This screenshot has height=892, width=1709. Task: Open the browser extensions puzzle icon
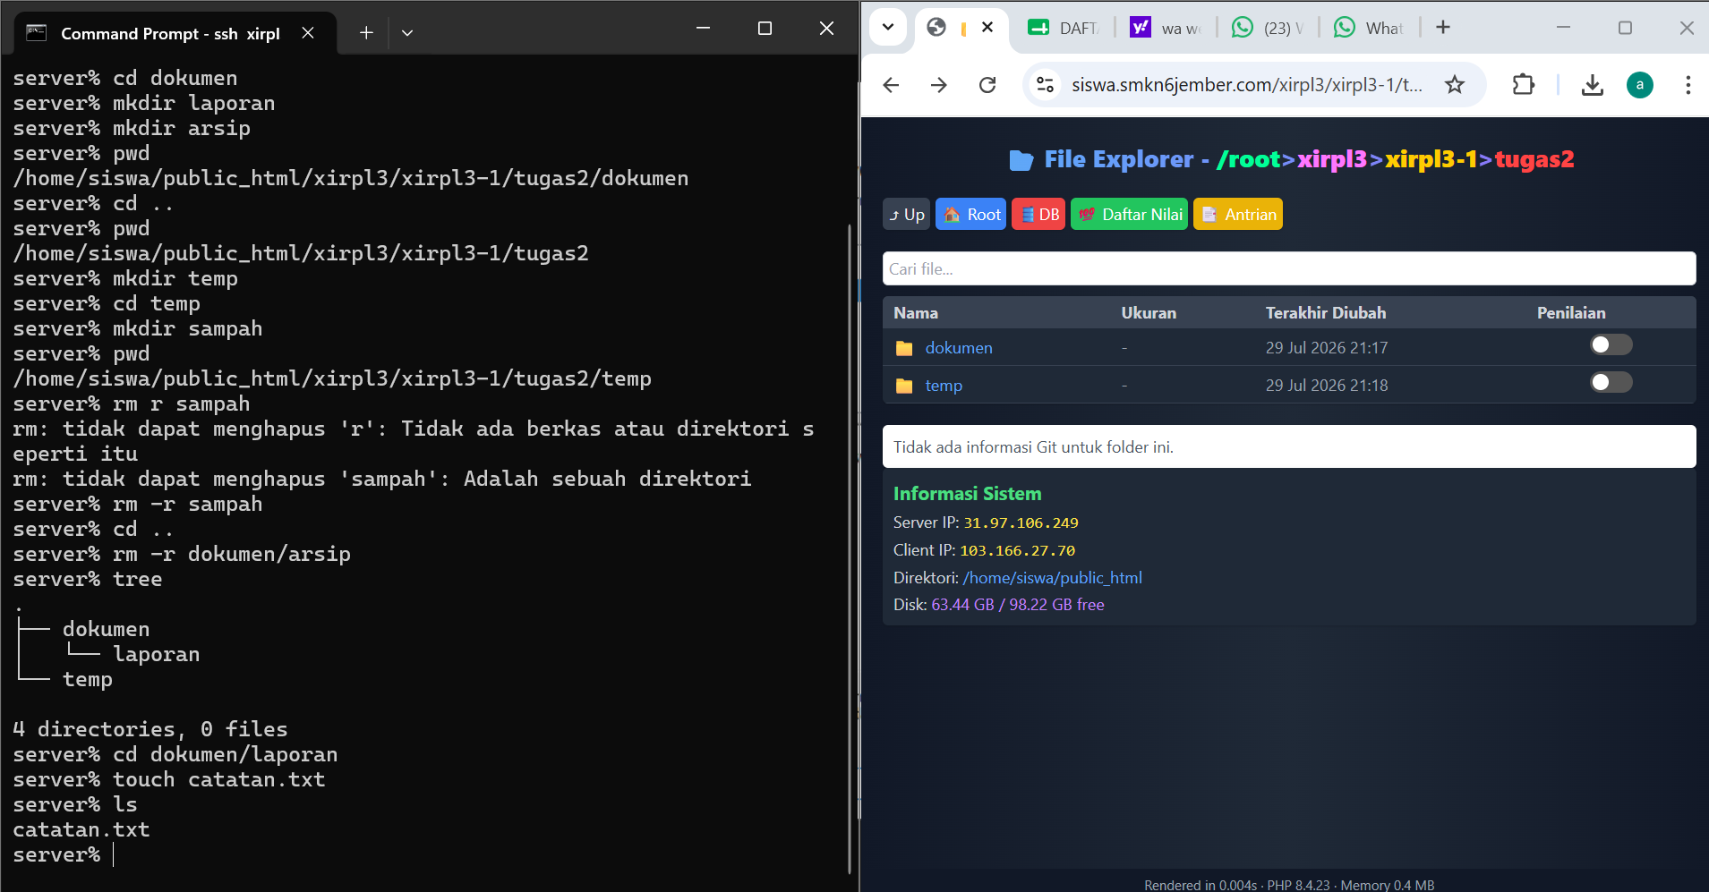[x=1523, y=85]
